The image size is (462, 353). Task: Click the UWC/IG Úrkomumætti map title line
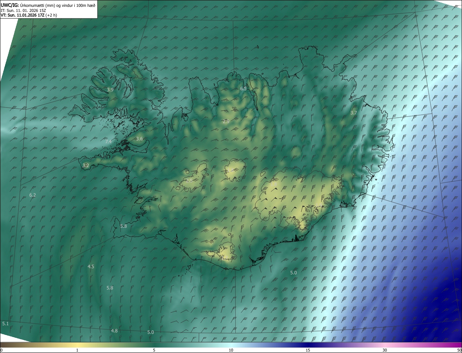(48, 5)
